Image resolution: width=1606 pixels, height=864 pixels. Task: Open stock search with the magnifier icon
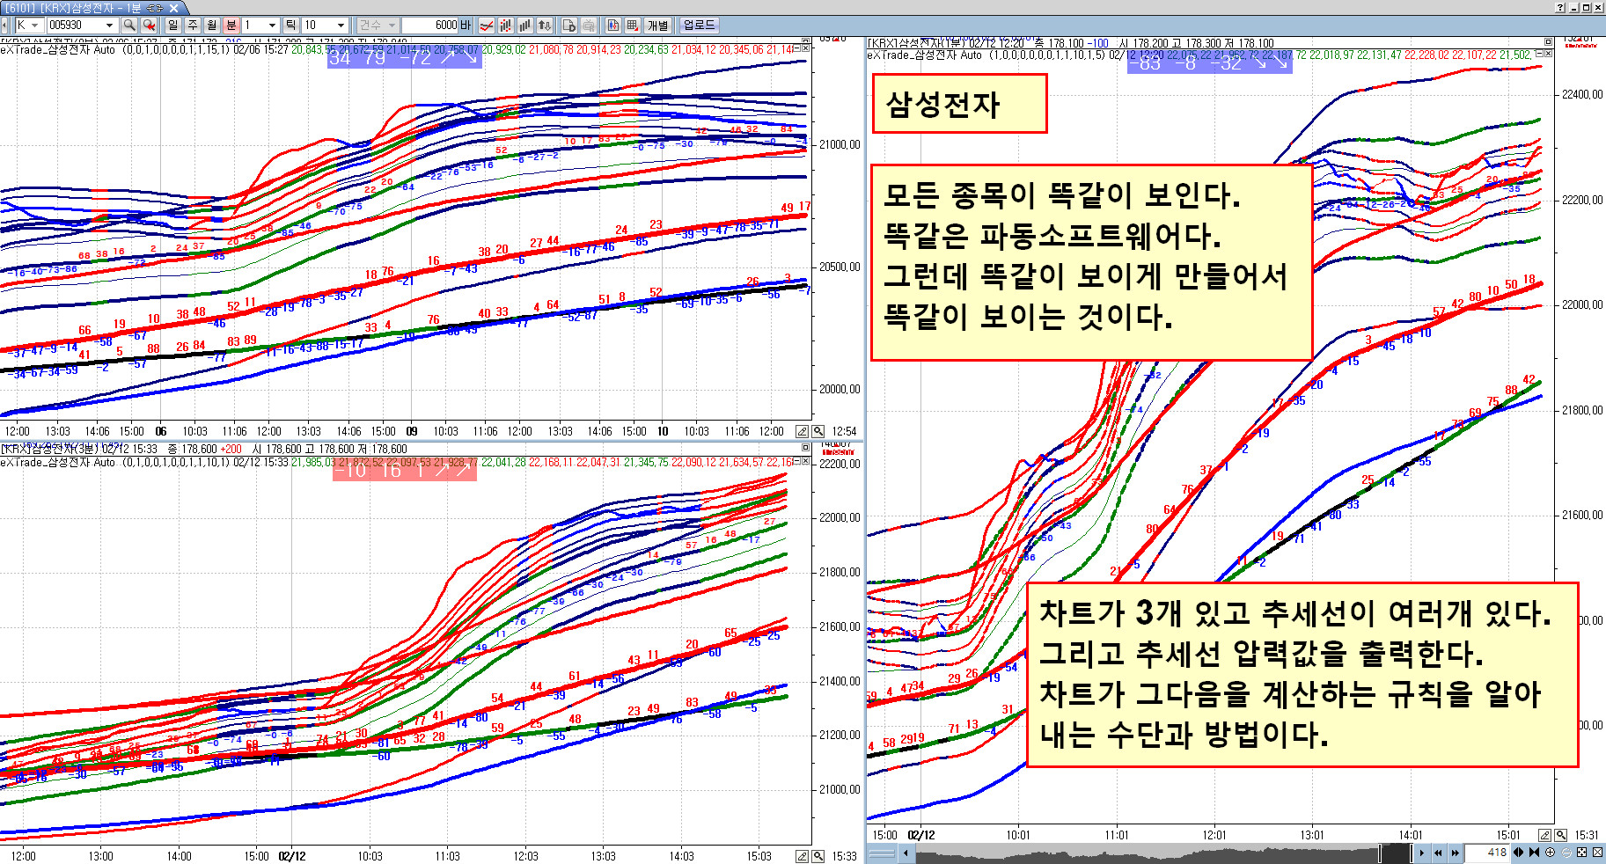pos(129,26)
